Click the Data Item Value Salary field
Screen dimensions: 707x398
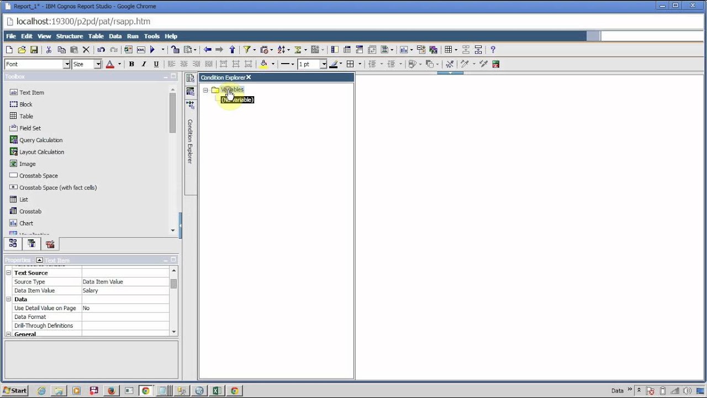(125, 290)
